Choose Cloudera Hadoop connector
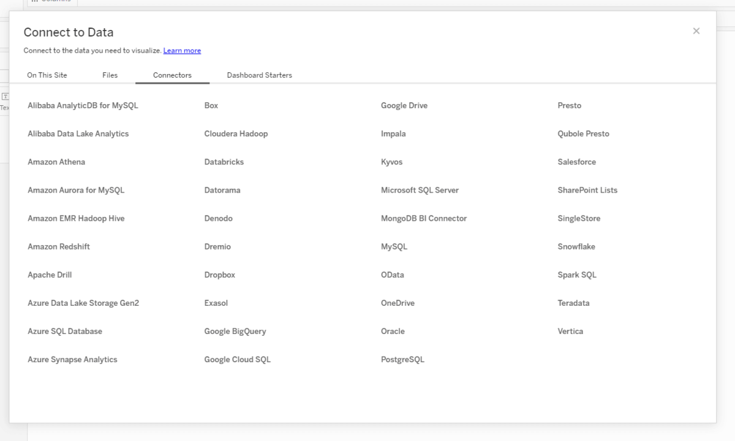 pos(236,134)
